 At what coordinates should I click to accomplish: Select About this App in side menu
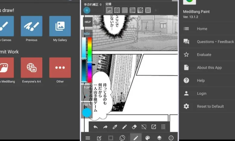point(209,67)
